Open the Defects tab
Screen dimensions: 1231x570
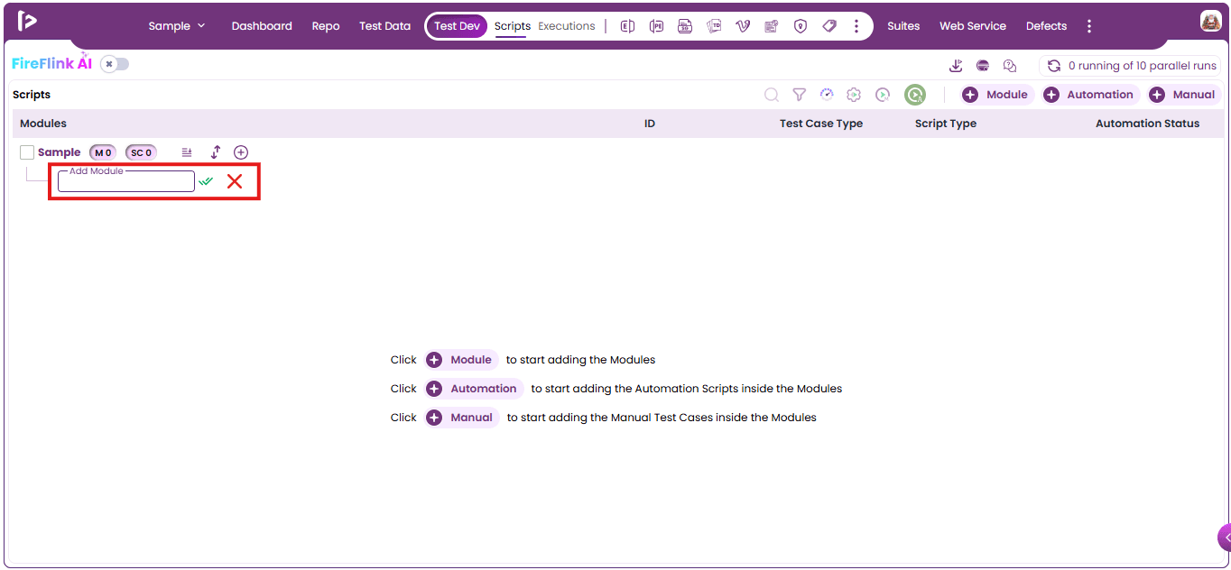pos(1046,26)
